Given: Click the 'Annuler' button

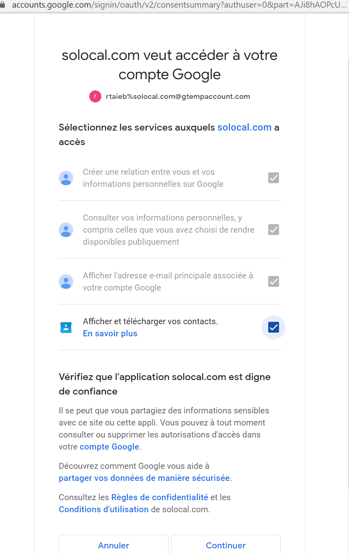Looking at the screenshot, I should [113, 545].
